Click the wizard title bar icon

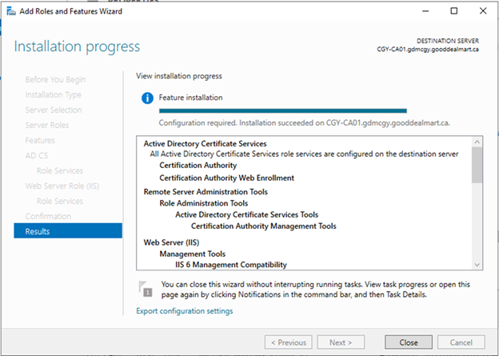(11, 11)
